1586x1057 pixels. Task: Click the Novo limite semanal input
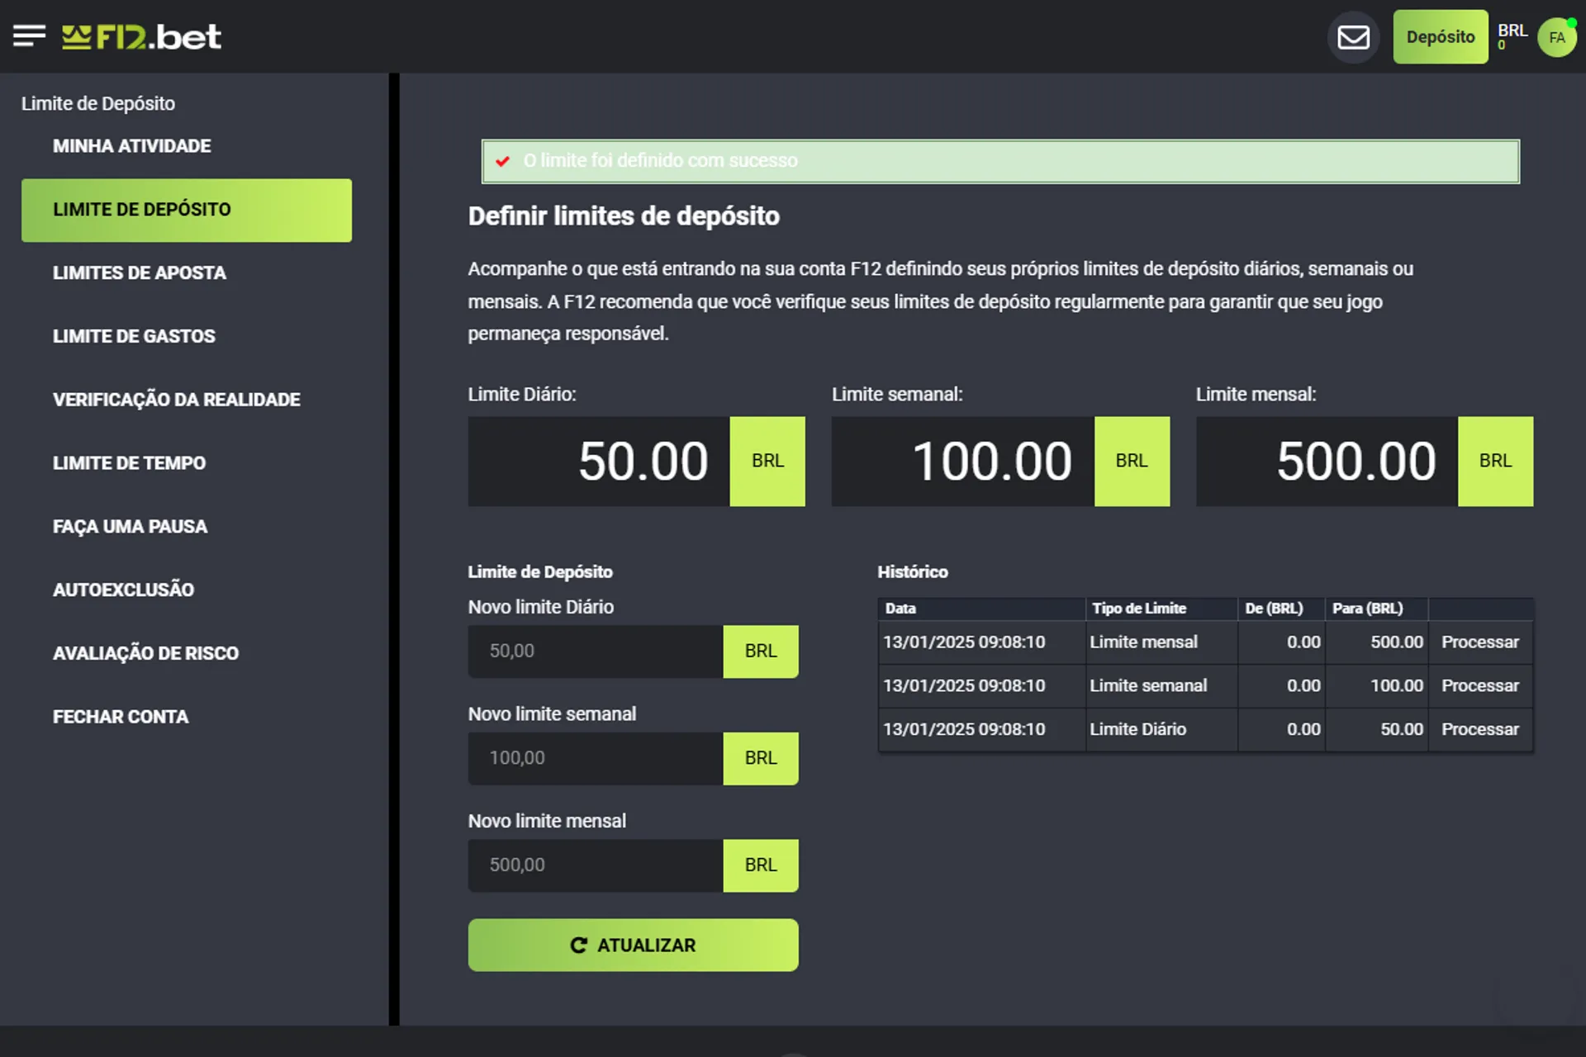point(596,758)
